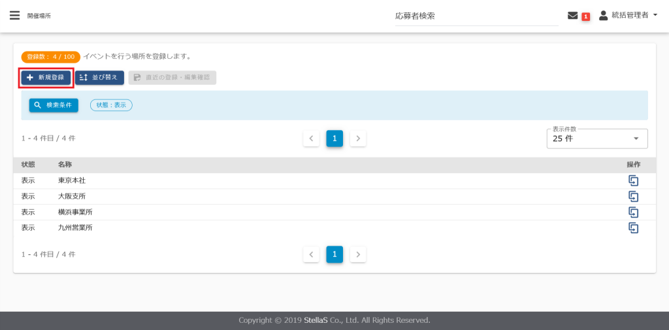Click the 状態：表示 filter chip
Viewport: 669px width, 330px height.
[x=111, y=105]
